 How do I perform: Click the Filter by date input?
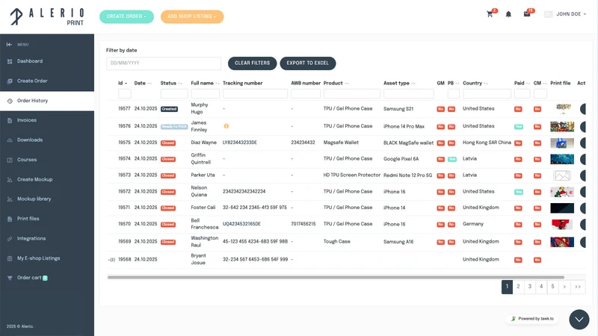click(x=164, y=63)
